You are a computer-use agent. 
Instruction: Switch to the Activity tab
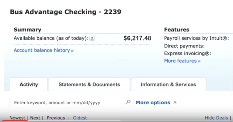29,84
